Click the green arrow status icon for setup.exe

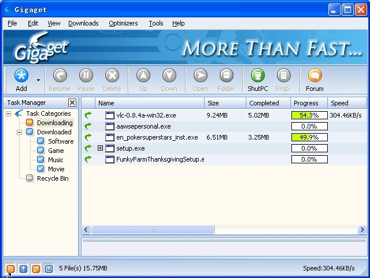[x=88, y=148]
